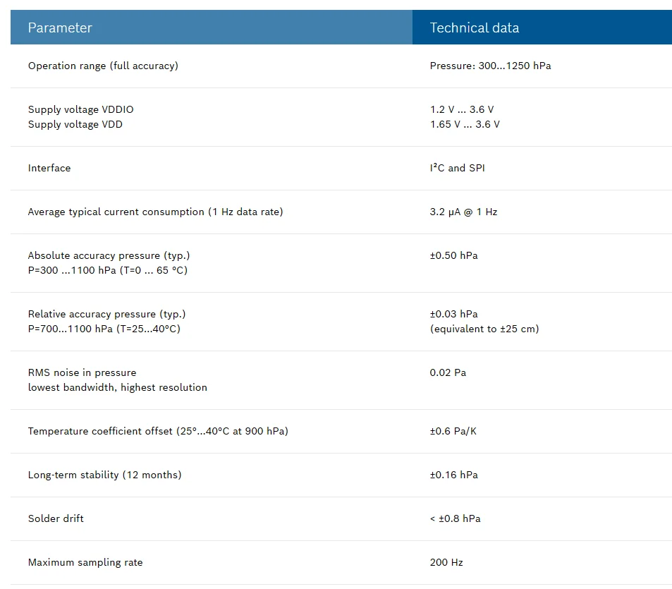Click the Parameter column header

pyautogui.click(x=60, y=28)
